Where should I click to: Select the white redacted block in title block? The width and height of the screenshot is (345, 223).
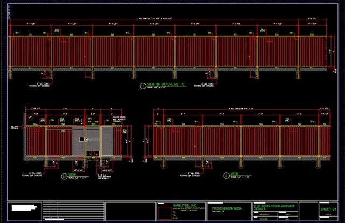coord(26,207)
